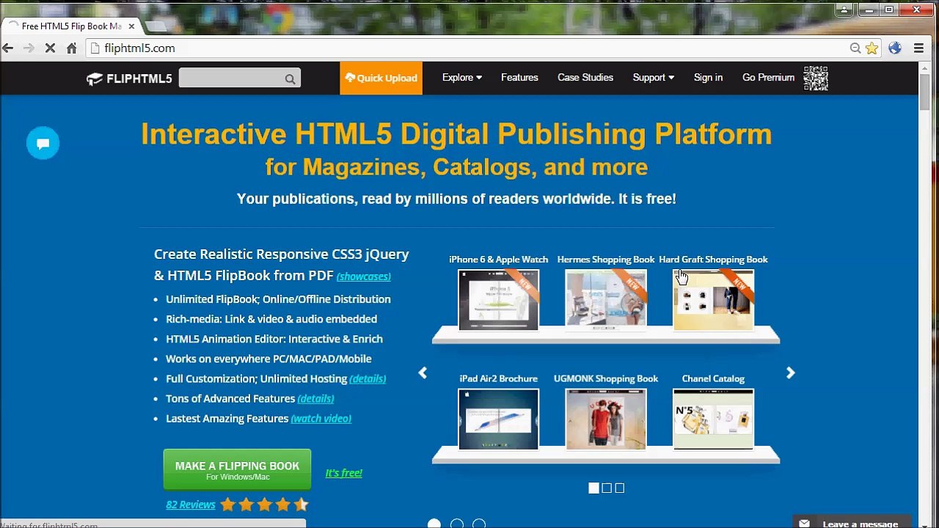Show next showcase slide arrow
Screen dimensions: 939x528
[x=790, y=373]
